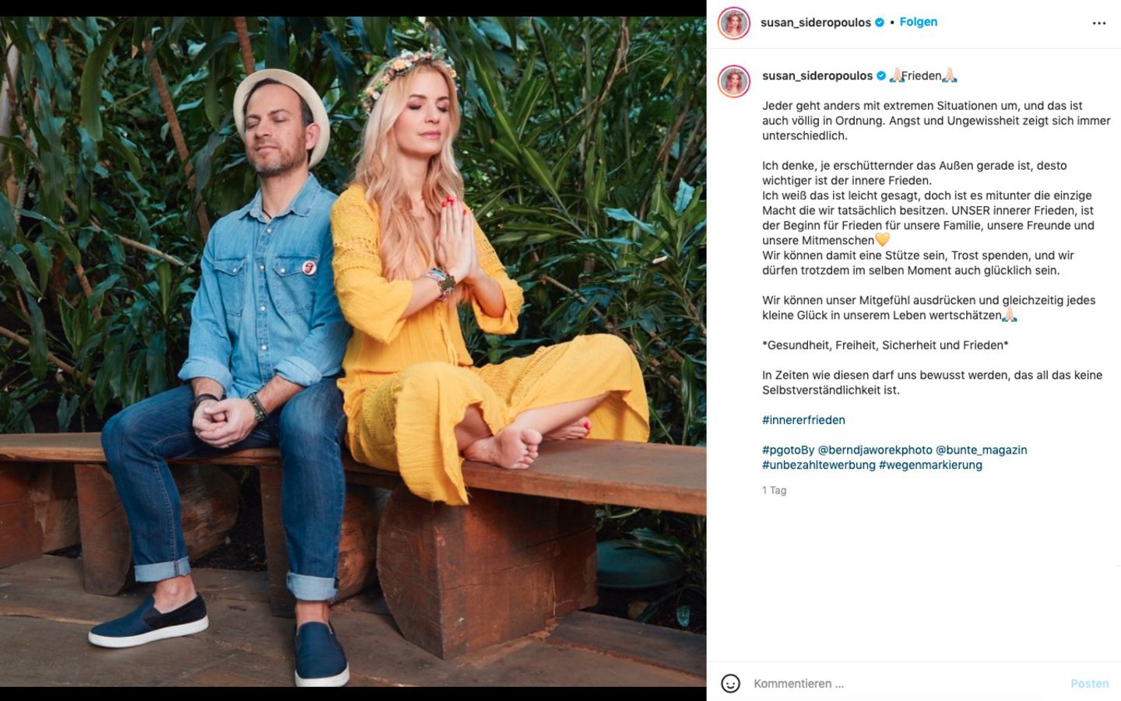Screen dimensions: 1121x701
Task: Click the 1 Tag timestamp
Action: click(774, 490)
